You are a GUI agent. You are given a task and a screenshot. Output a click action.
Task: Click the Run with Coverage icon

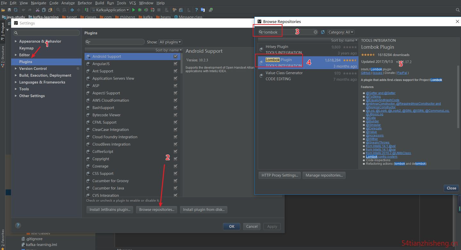[146, 10]
